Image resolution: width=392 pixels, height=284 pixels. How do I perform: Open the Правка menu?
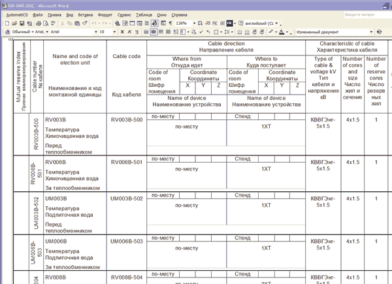coord(54,15)
